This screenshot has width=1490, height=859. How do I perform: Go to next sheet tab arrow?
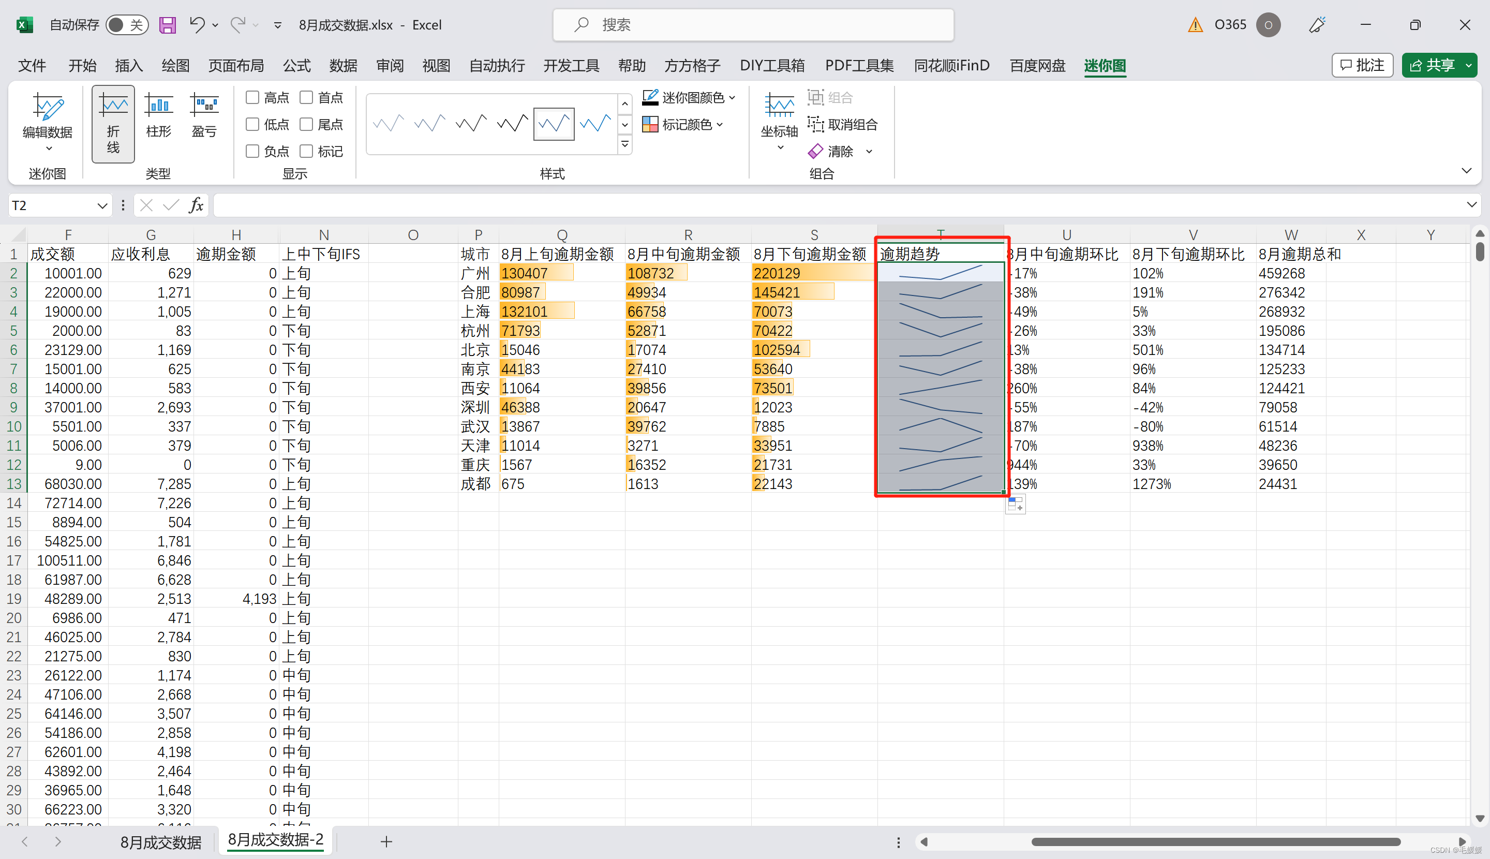(x=58, y=842)
